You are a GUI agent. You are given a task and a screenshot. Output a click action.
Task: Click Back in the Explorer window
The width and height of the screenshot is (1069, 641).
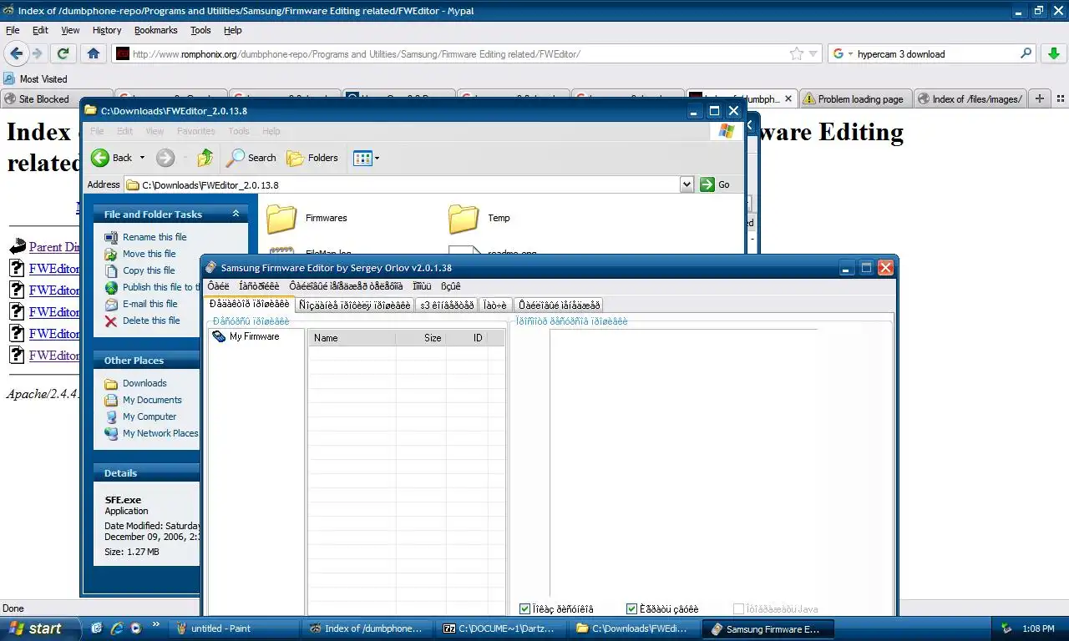tap(111, 158)
